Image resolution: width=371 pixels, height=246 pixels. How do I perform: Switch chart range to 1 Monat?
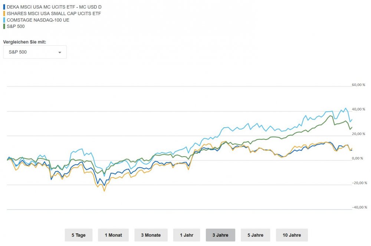pyautogui.click(x=113, y=235)
